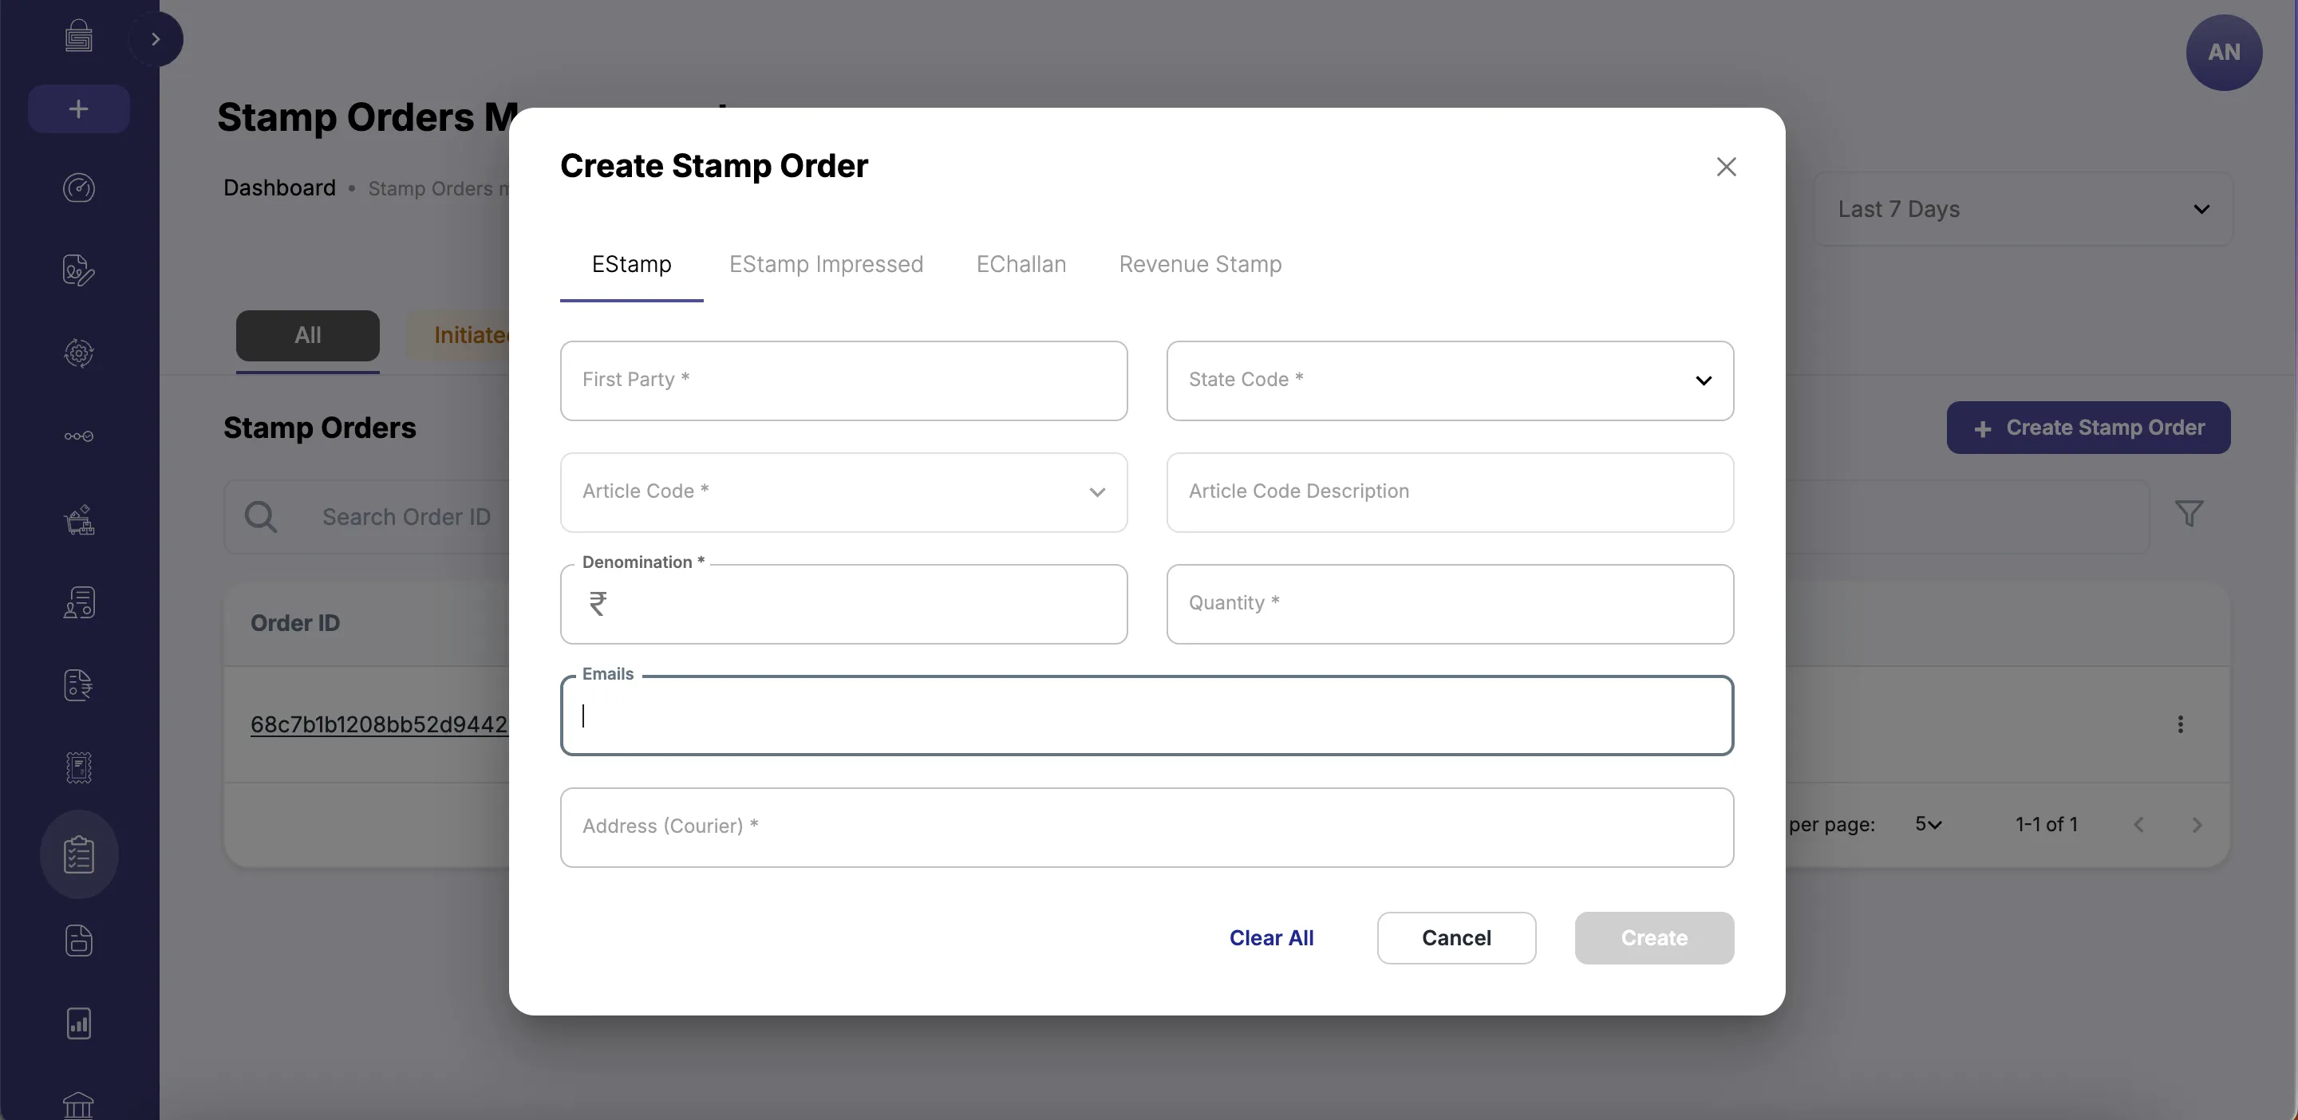Click the Denomination rupee field
Viewport: 2298px width, 1120px height.
[844, 604]
